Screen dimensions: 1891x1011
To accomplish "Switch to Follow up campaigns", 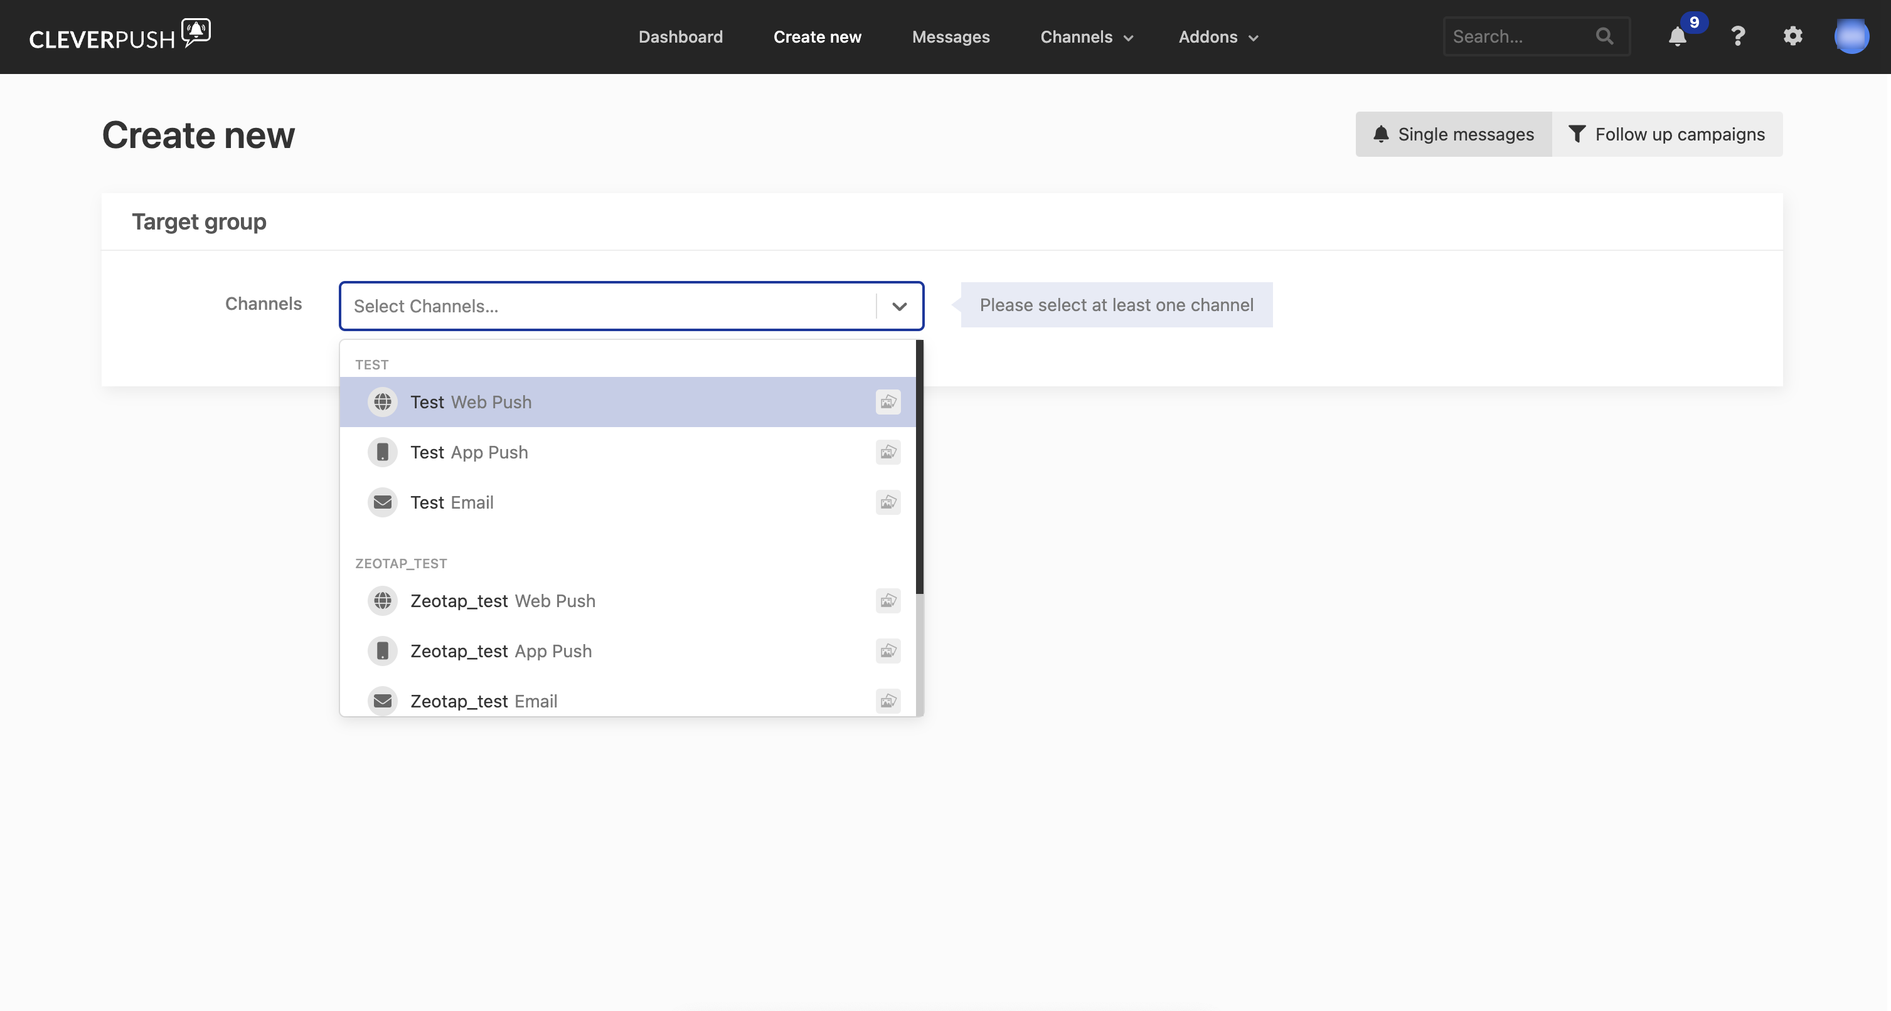I will tap(1667, 134).
